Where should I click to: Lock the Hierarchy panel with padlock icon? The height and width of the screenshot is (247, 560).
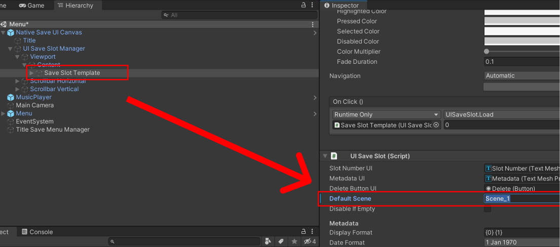303,5
